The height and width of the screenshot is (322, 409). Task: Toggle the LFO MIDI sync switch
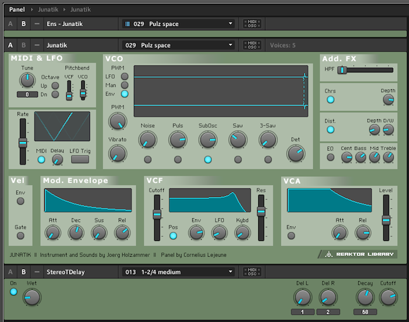click(x=41, y=159)
